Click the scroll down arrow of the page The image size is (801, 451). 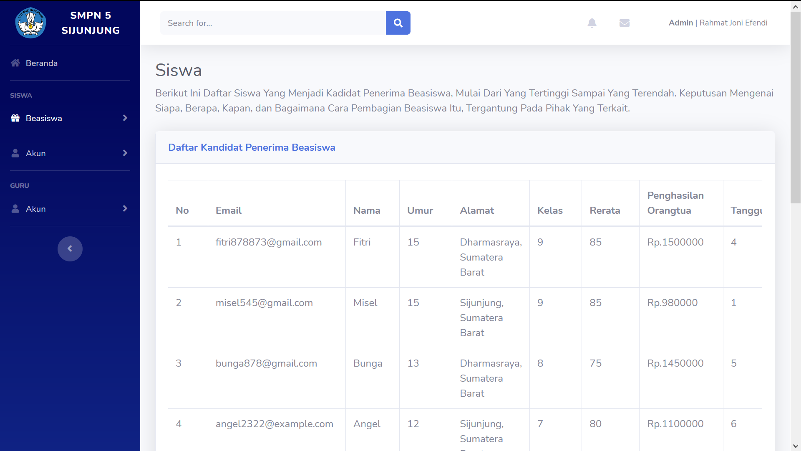[x=795, y=446]
